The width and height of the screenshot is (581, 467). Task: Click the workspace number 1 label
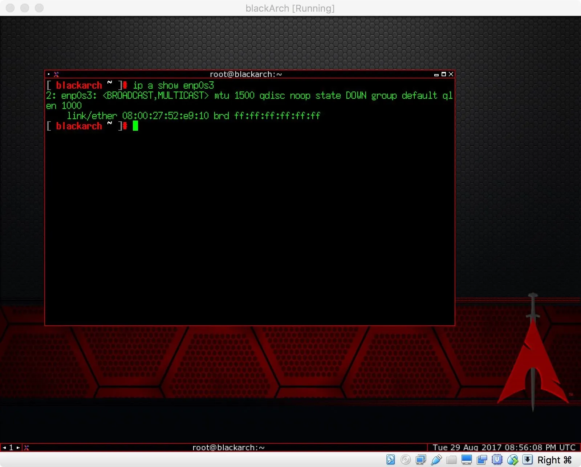point(11,448)
